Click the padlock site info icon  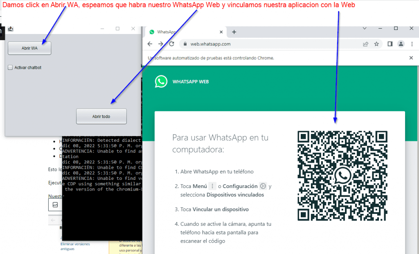pos(185,44)
